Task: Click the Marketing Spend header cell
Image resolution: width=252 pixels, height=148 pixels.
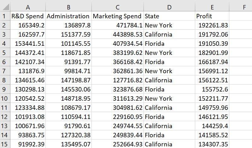Action: 118,16
